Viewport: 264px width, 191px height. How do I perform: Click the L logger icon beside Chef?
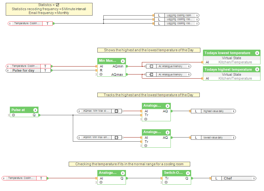(216, 178)
